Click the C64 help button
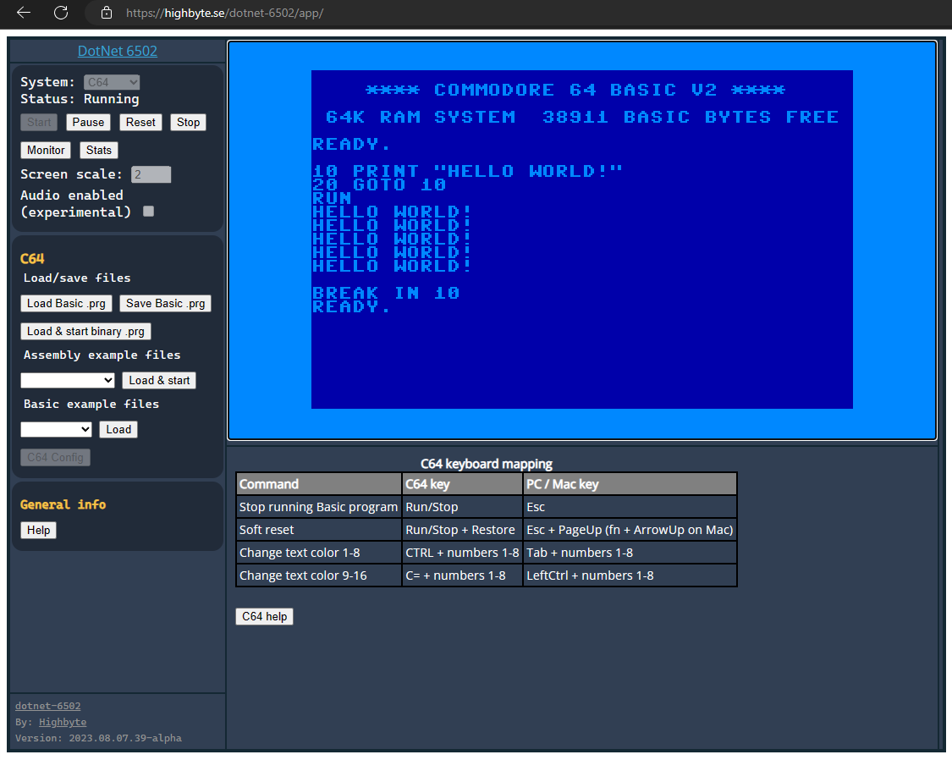This screenshot has height=760, width=952. pos(264,617)
